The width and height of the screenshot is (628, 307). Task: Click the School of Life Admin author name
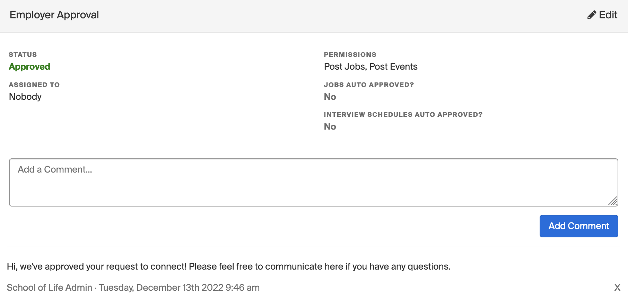pyautogui.click(x=50, y=288)
